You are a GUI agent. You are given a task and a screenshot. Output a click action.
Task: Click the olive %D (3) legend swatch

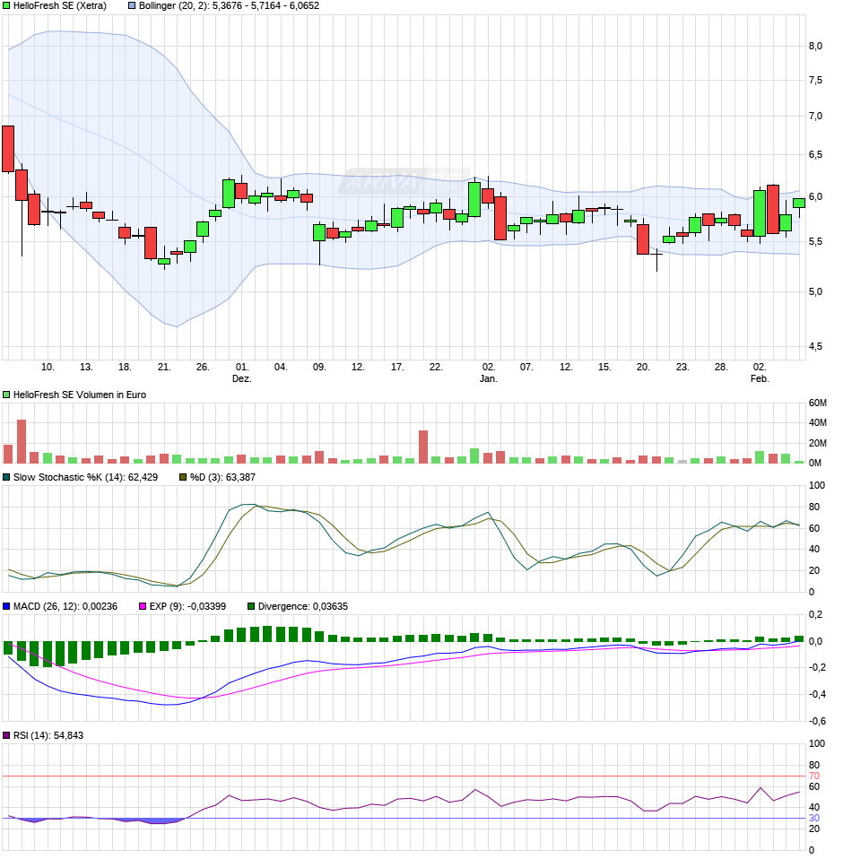coord(183,477)
